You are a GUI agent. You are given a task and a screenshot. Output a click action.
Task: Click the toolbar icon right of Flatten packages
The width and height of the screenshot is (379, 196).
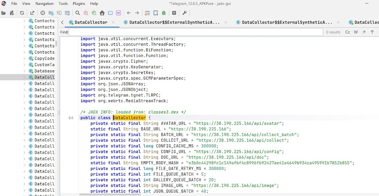pos(59,13)
